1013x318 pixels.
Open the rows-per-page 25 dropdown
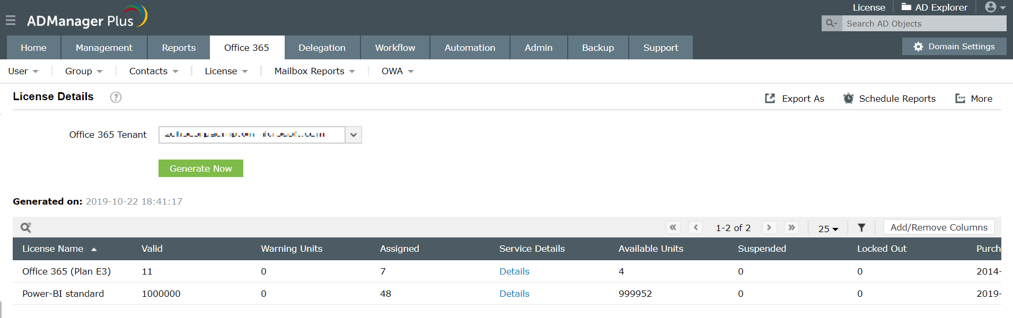[x=828, y=228]
